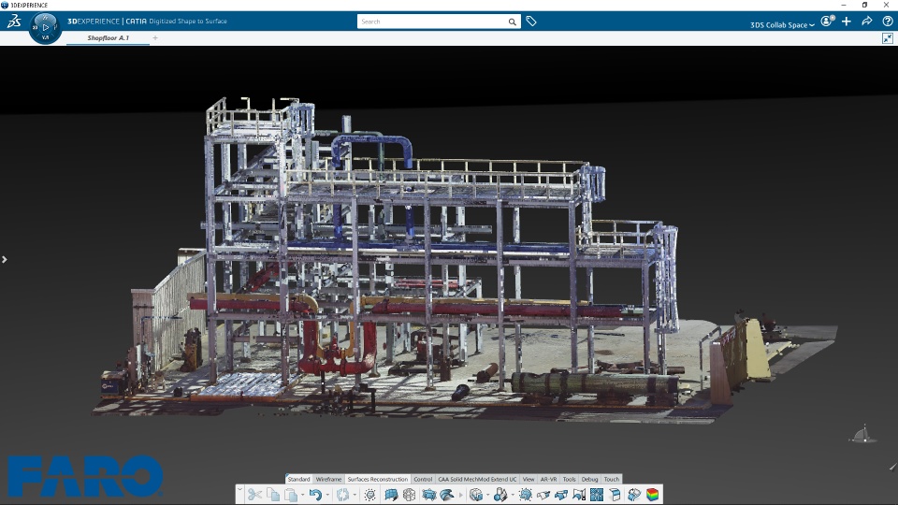Screen dimensions: 898x505
Task: Click the blue point-cloud frame icon
Action: tap(428, 494)
